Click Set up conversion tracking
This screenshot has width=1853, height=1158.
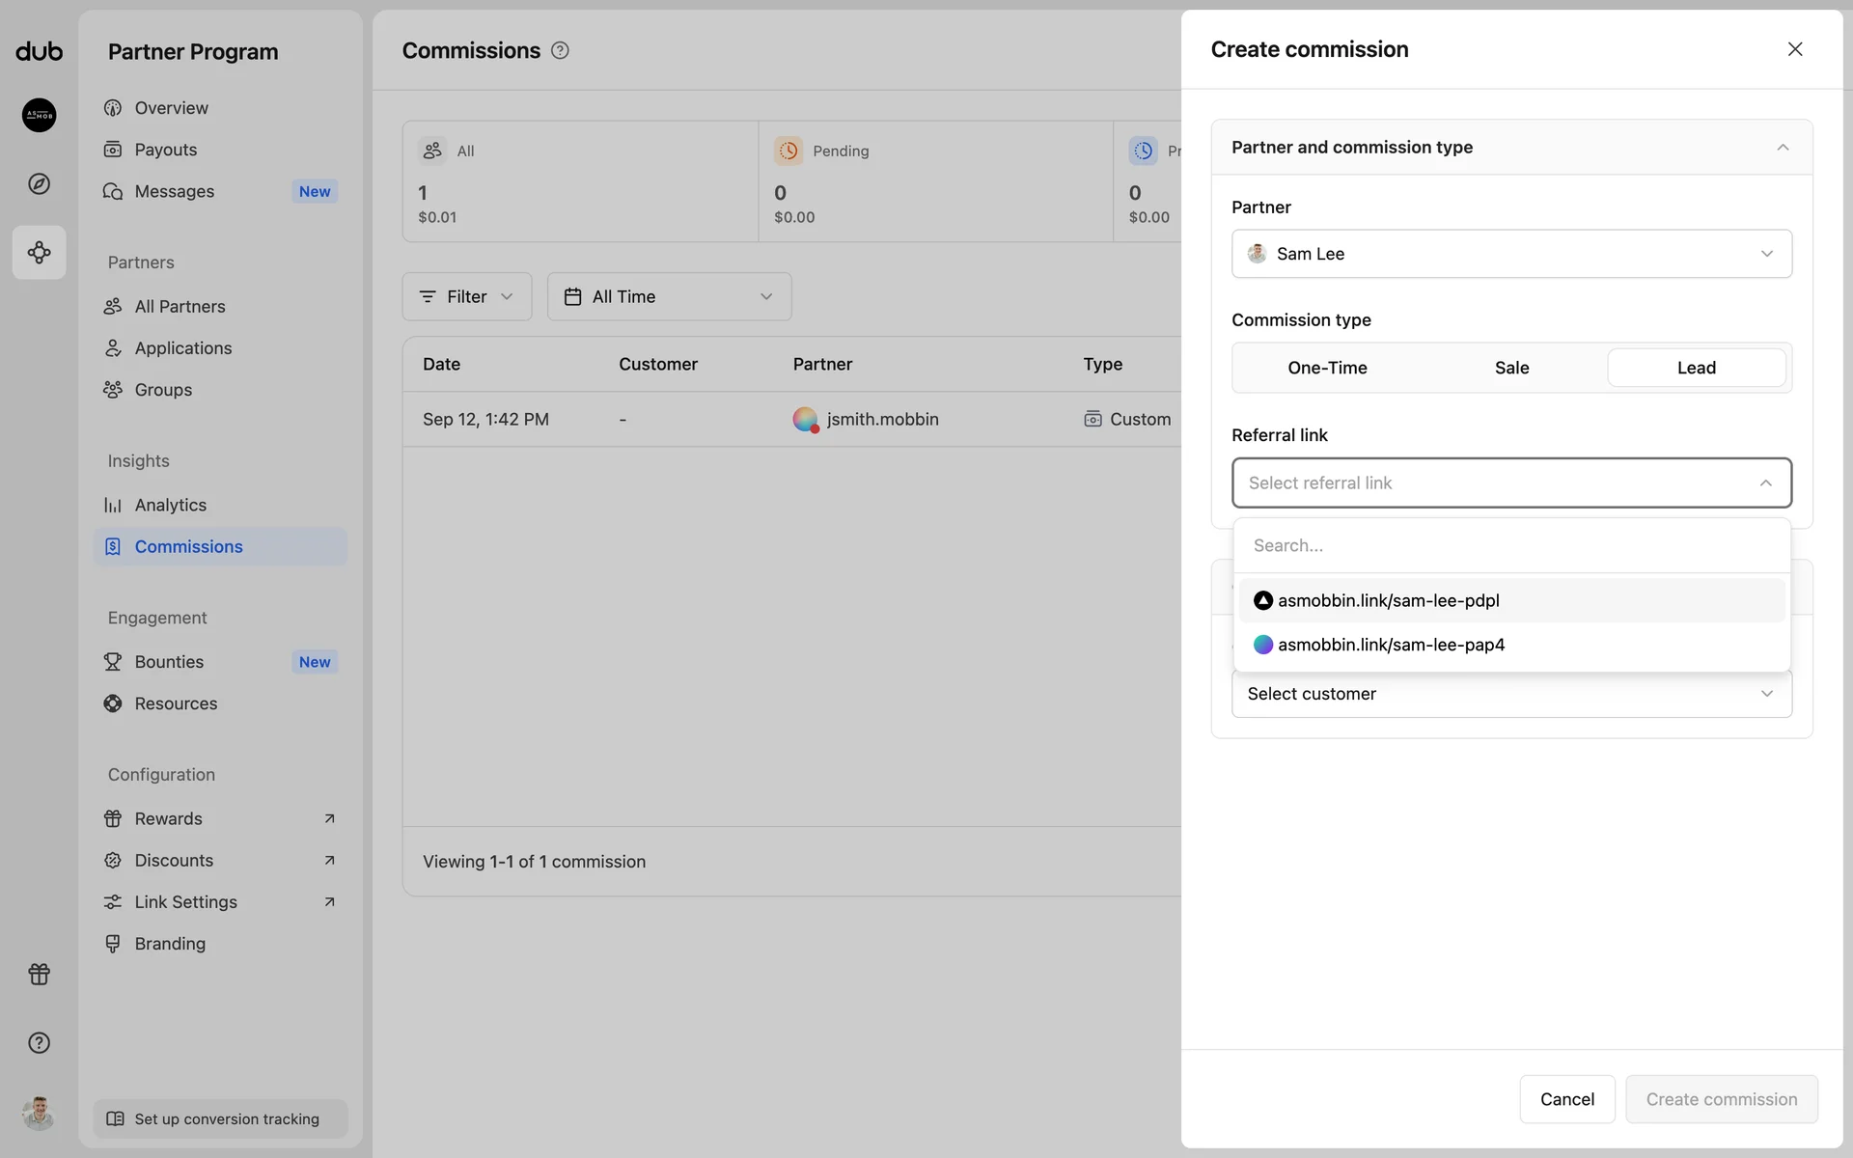(220, 1118)
